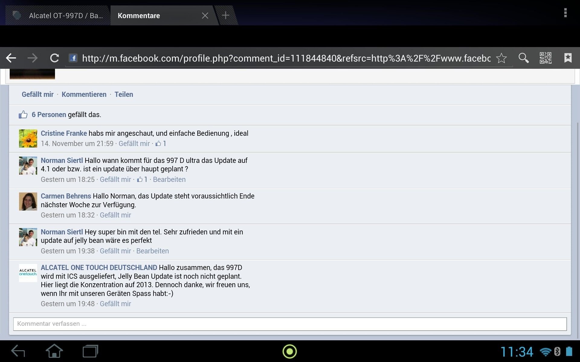This screenshot has height=362, width=580.
Task: Tap the Wi-Fi status icon
Action: coord(546,352)
